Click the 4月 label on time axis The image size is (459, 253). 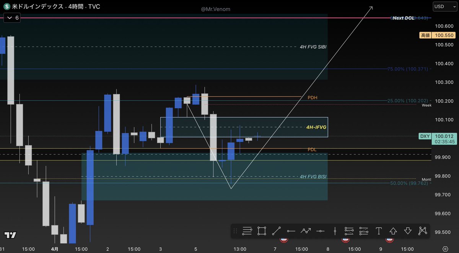pos(55,249)
